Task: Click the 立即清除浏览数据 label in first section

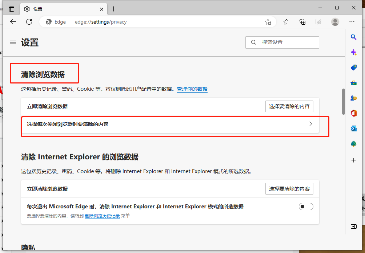Action: (x=47, y=106)
